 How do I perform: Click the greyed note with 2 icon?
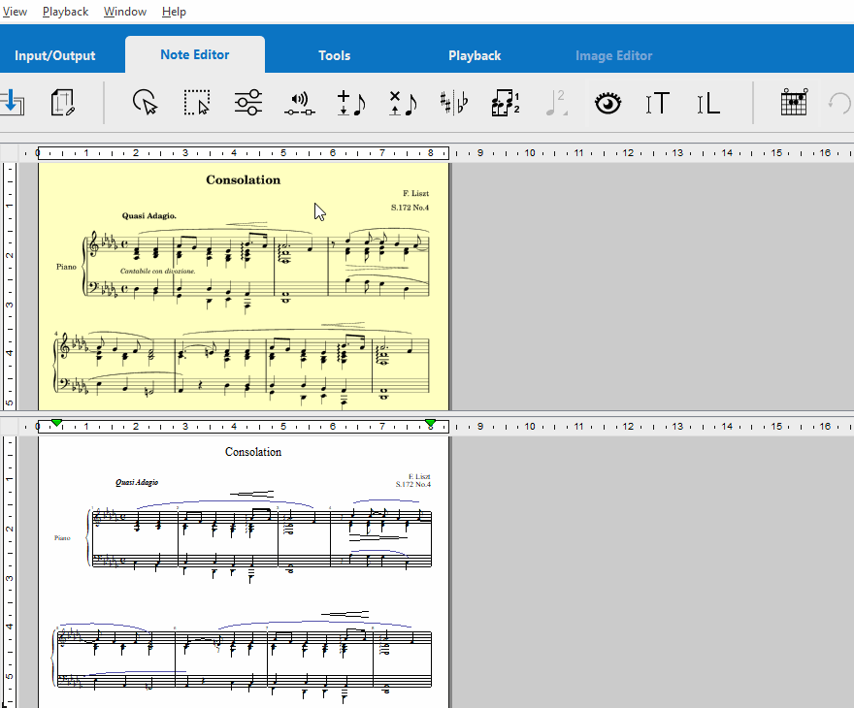coord(557,103)
